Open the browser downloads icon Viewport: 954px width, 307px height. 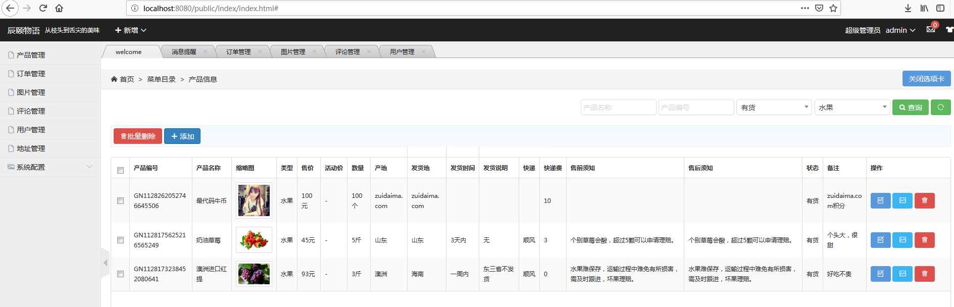pyautogui.click(x=908, y=8)
